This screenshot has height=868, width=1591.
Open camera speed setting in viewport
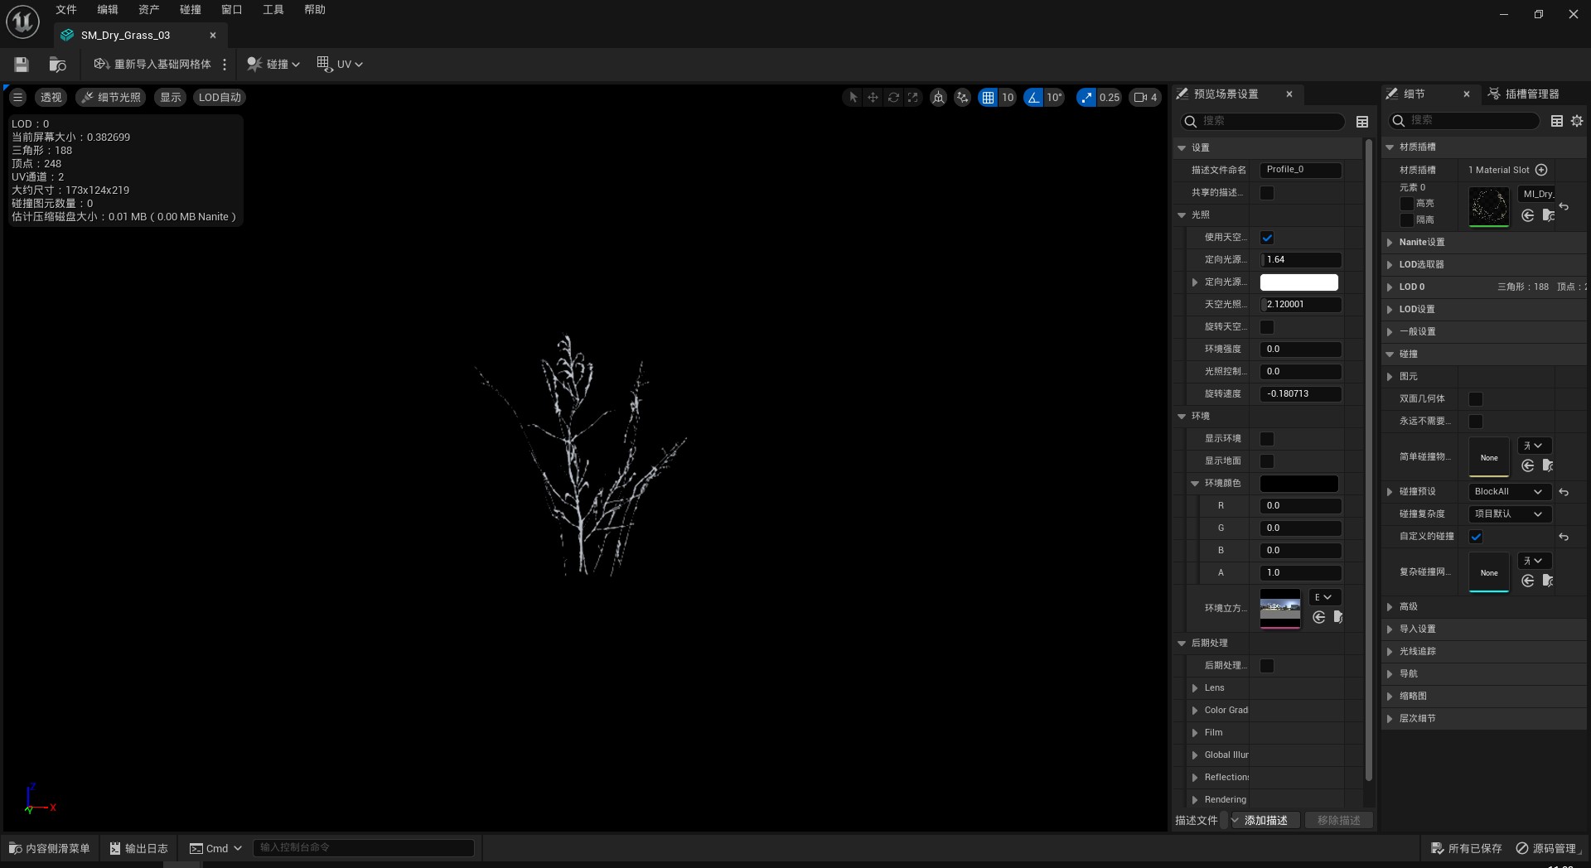pyautogui.click(x=1145, y=97)
